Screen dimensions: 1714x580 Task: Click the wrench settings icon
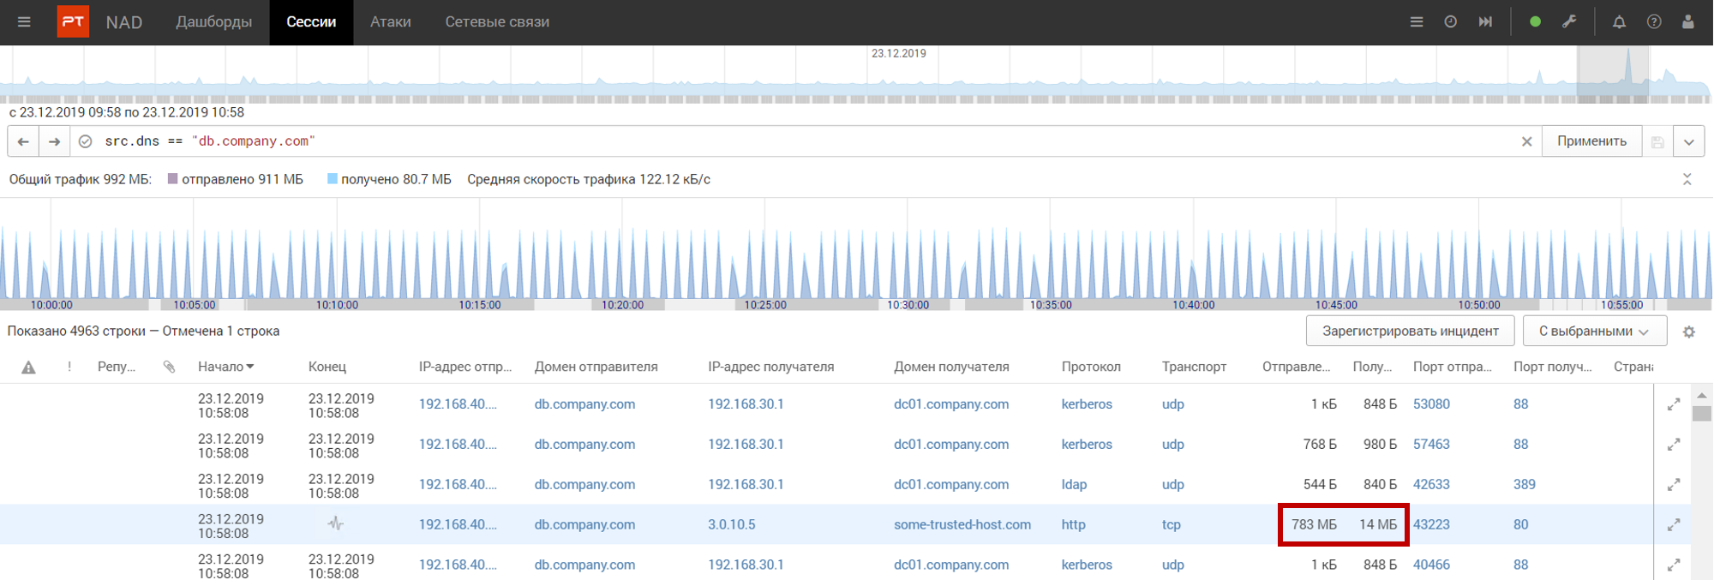click(x=1569, y=22)
